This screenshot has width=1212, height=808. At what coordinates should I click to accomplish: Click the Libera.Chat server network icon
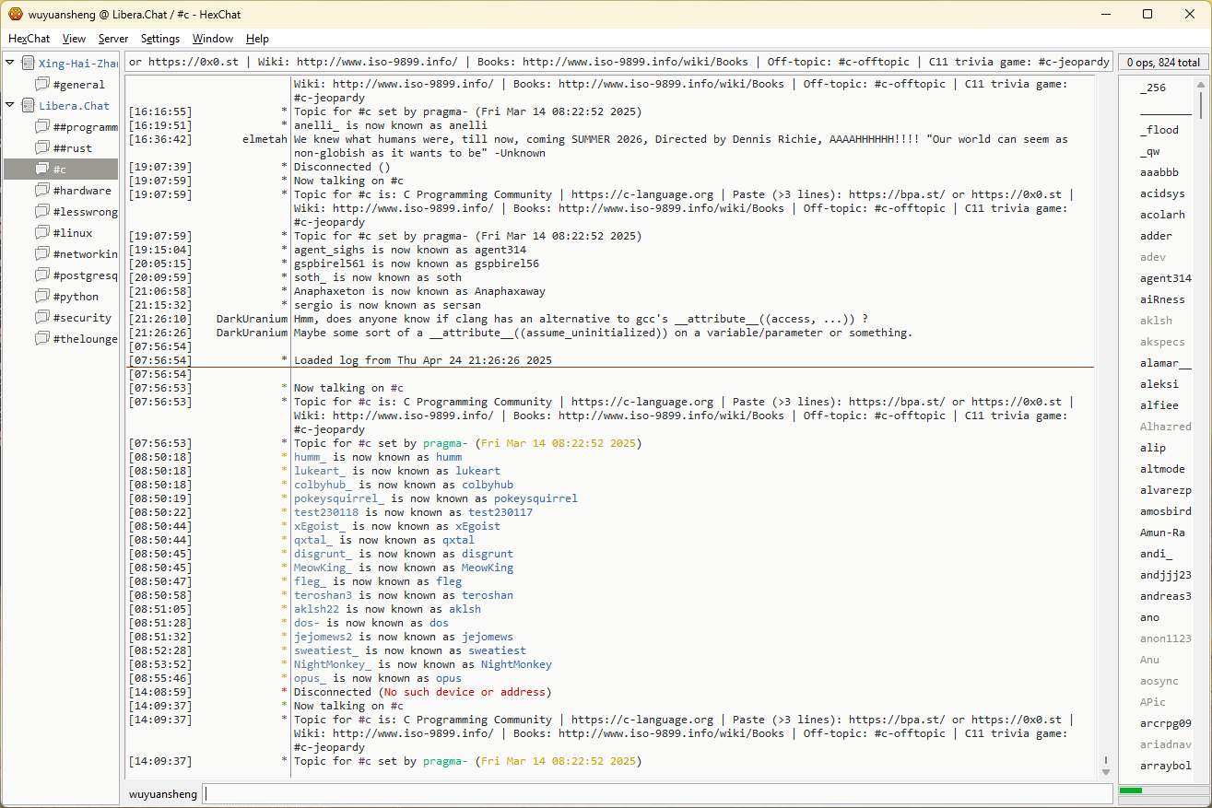click(x=28, y=106)
